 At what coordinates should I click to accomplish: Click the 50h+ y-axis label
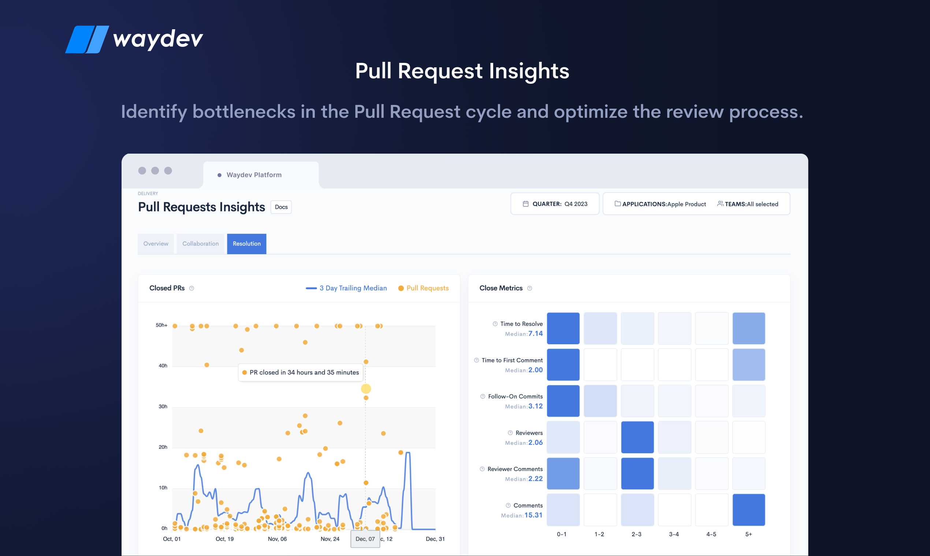coord(161,325)
